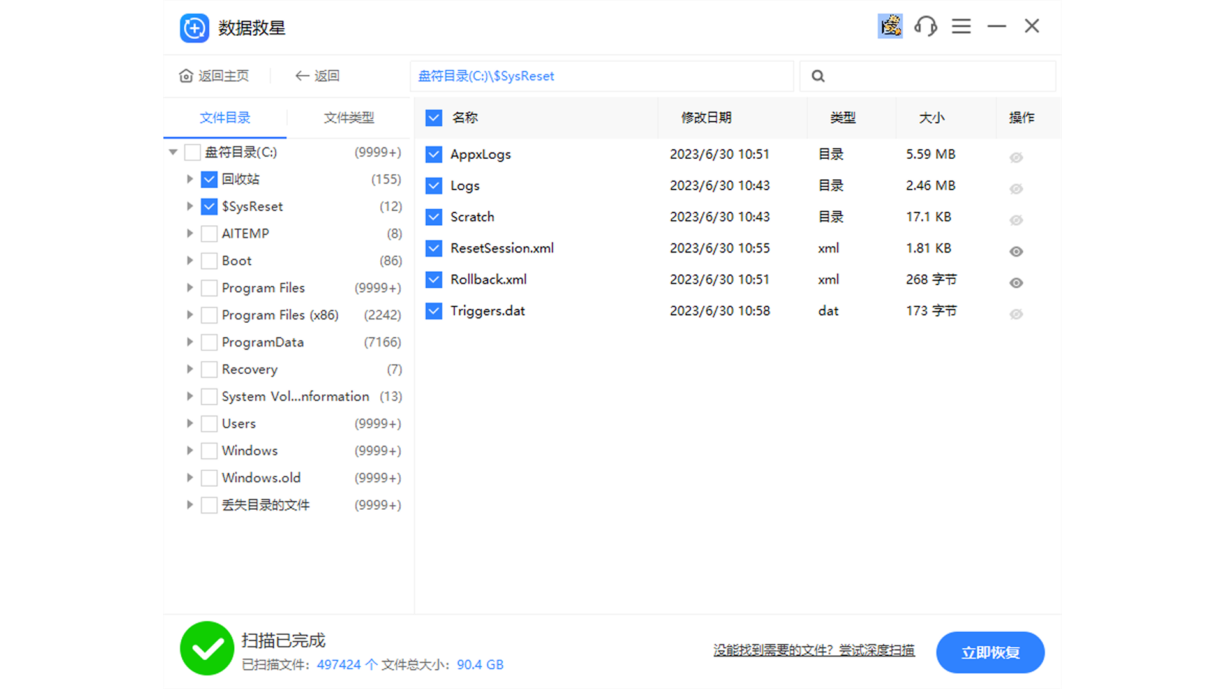
Task: Preview ResetSession.xml with eye icon
Action: coord(1016,251)
